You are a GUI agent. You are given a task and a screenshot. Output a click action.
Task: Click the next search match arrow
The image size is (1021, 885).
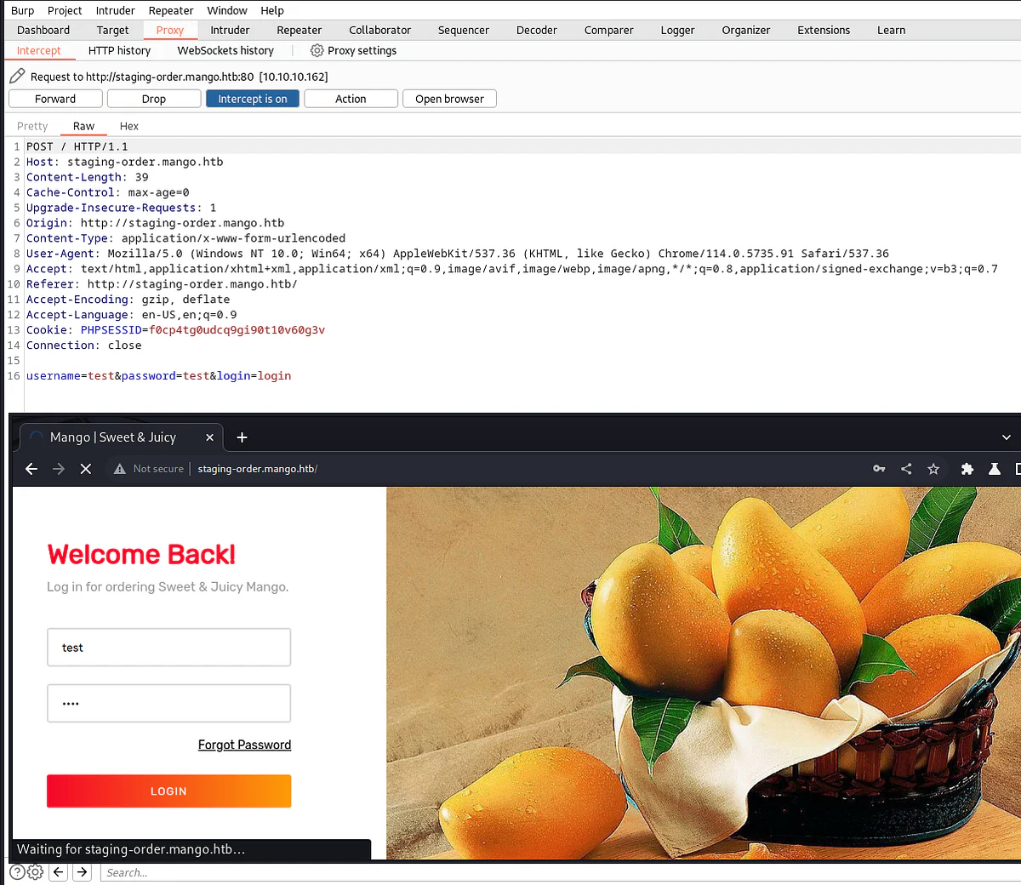click(83, 872)
